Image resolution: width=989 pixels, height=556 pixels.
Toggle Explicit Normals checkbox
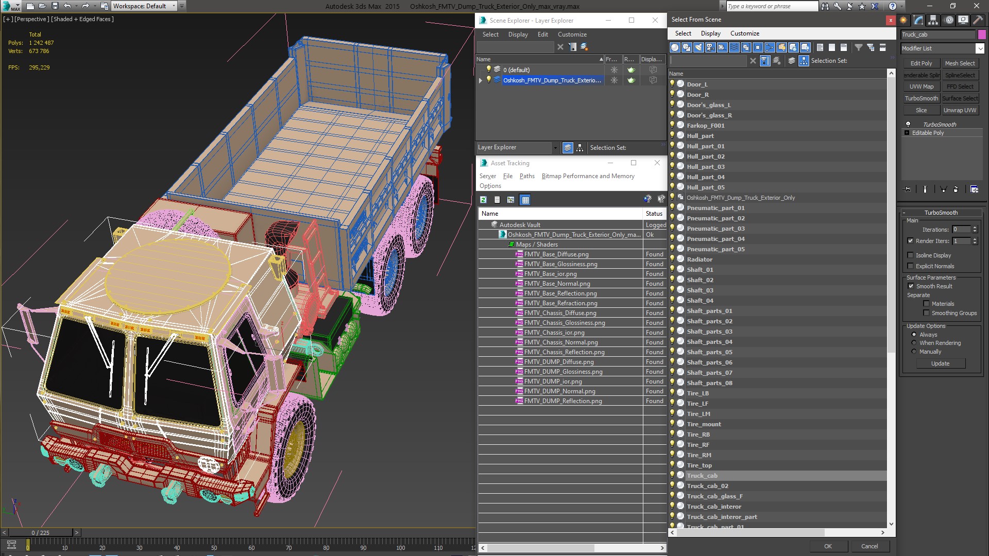[910, 266]
